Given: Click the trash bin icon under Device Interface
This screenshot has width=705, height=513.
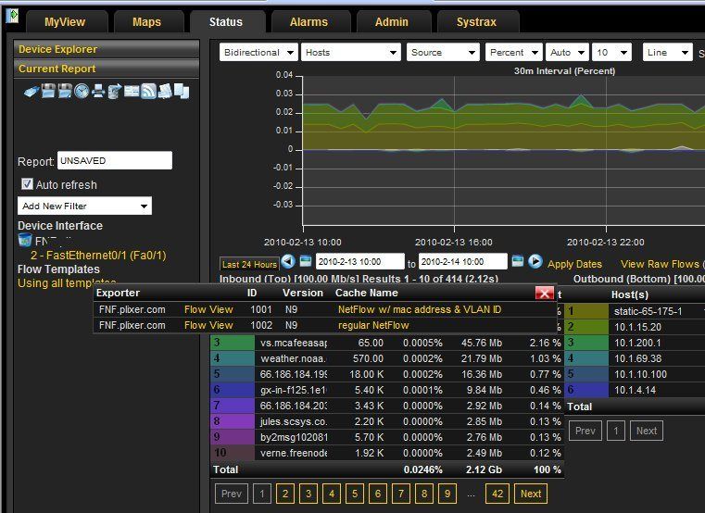Looking at the screenshot, I should click(x=25, y=240).
